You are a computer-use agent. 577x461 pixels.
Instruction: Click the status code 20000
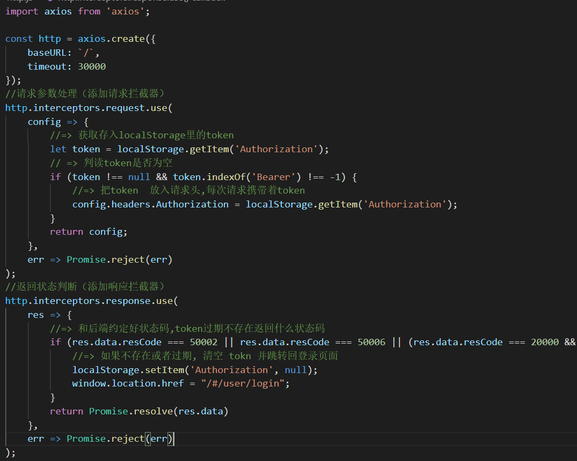pyautogui.click(x=545, y=342)
